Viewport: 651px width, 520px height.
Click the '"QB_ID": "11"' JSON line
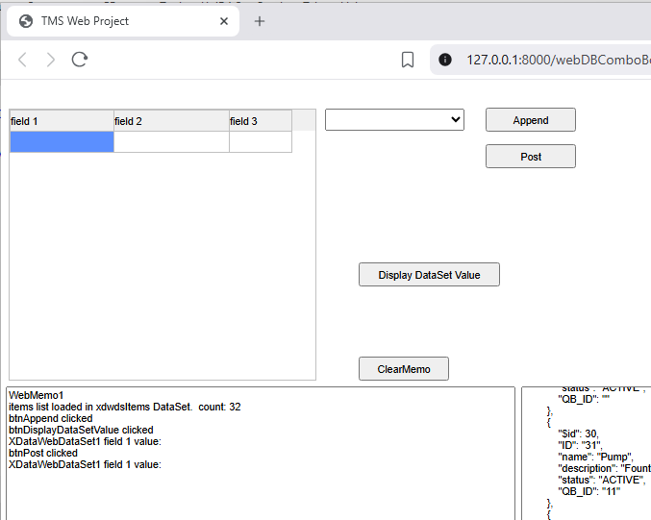(x=589, y=491)
